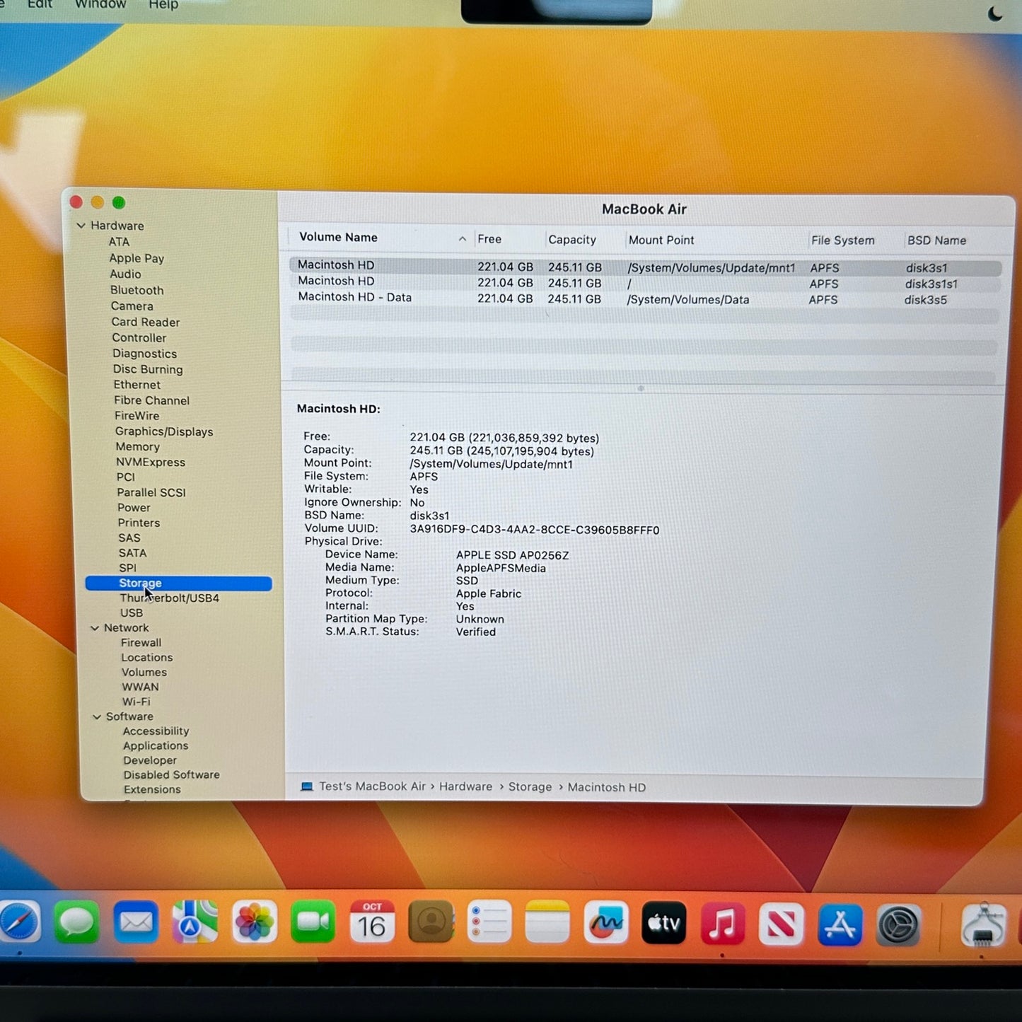The image size is (1022, 1022).
Task: Open System Settings gear icon
Action: pyautogui.click(x=898, y=925)
